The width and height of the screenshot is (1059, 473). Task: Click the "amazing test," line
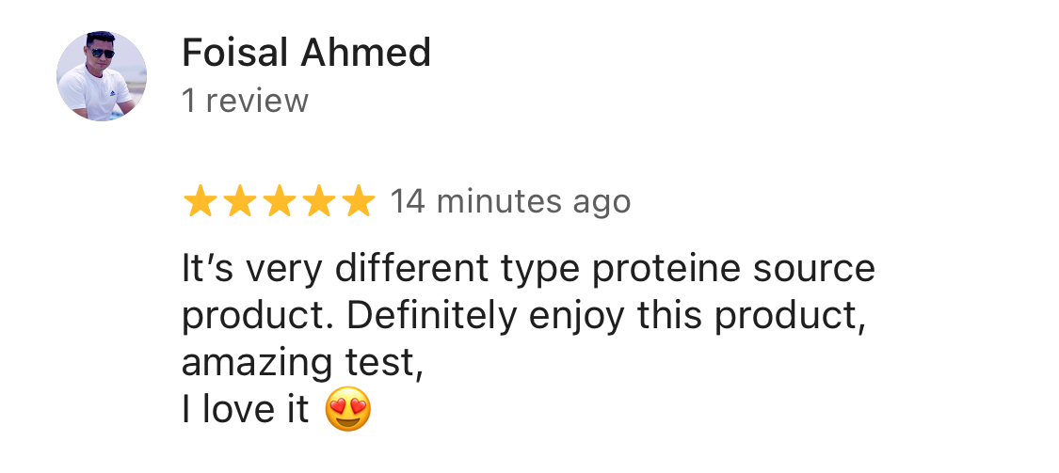(x=302, y=362)
